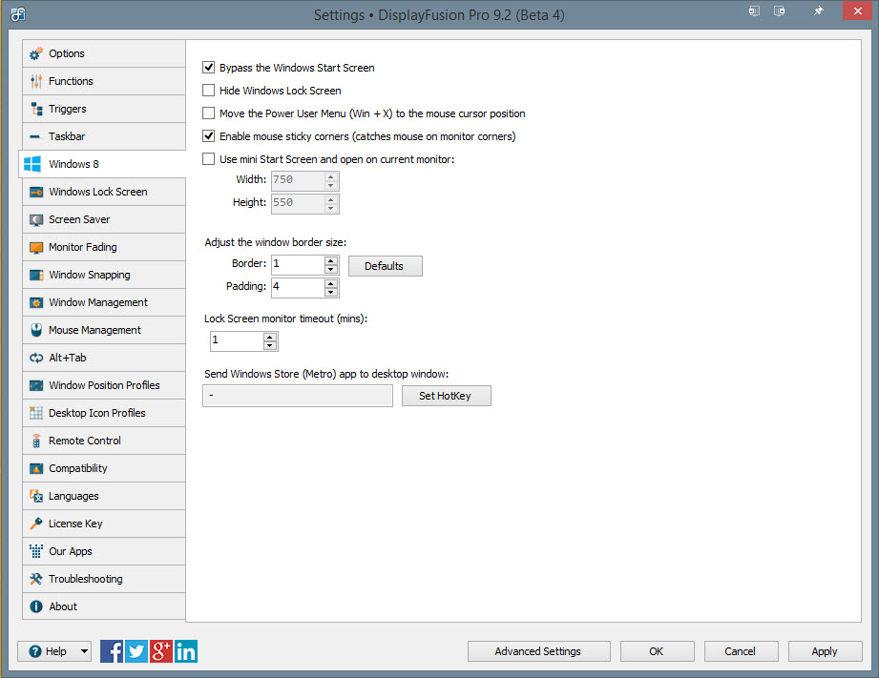Switch to the Window Snapping tab

[x=104, y=276]
